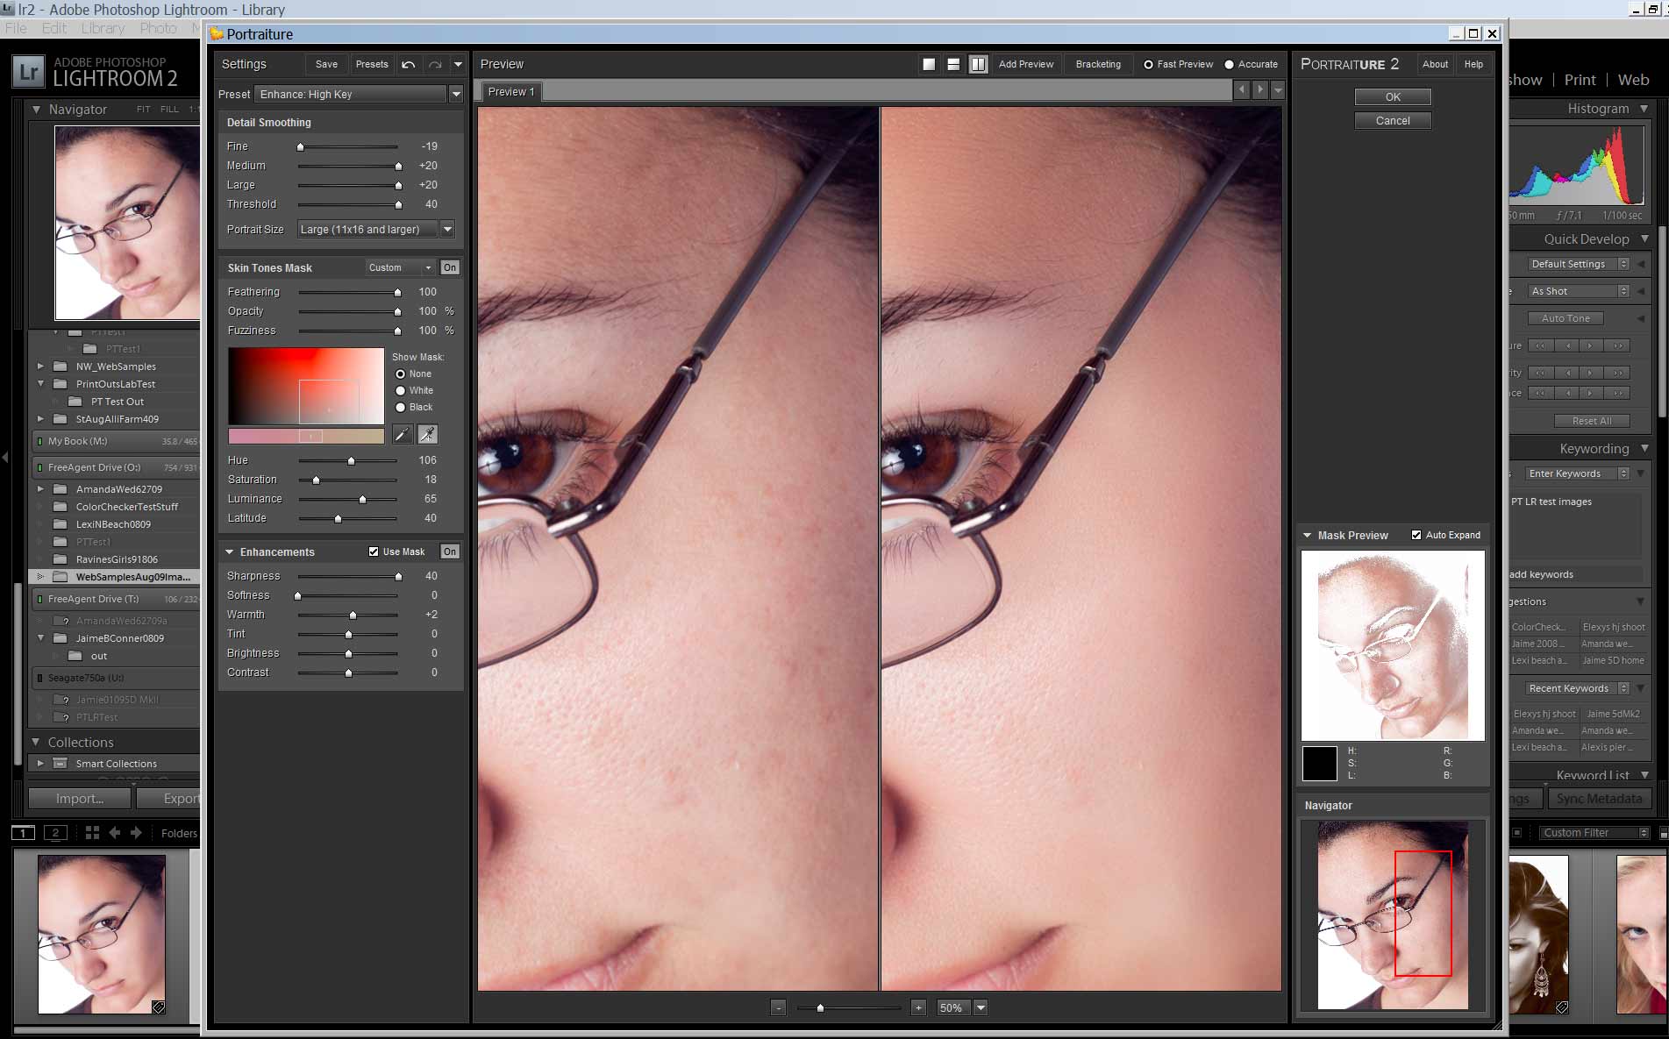Click the redo arrow in Settings
1669x1039 pixels.
coord(435,63)
